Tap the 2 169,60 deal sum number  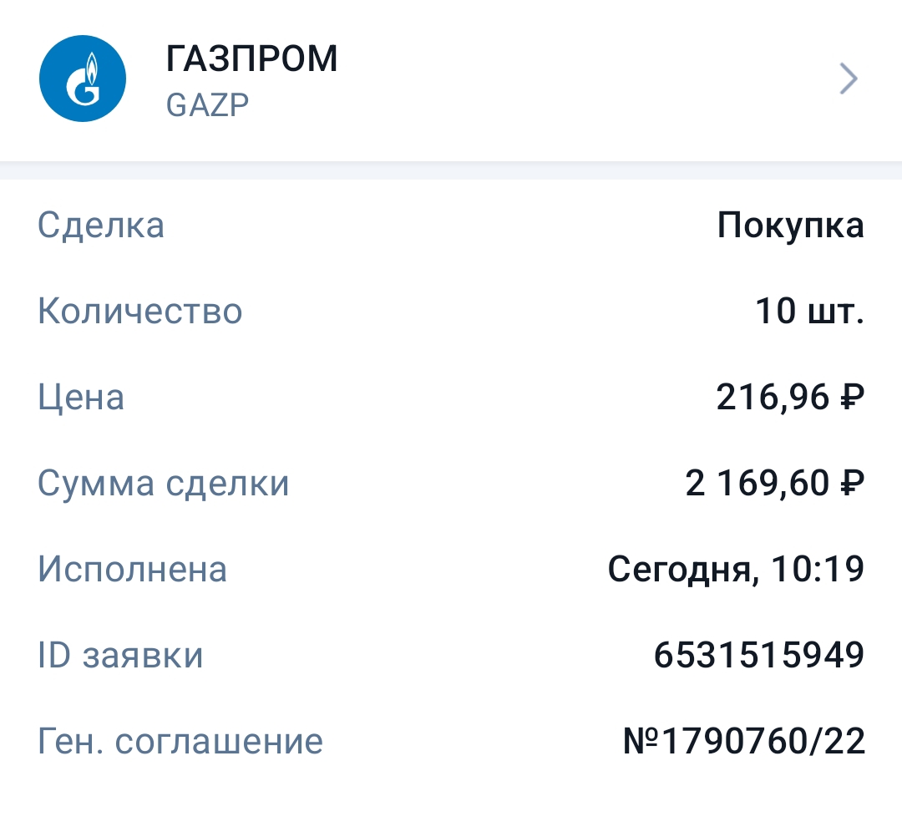point(758,484)
